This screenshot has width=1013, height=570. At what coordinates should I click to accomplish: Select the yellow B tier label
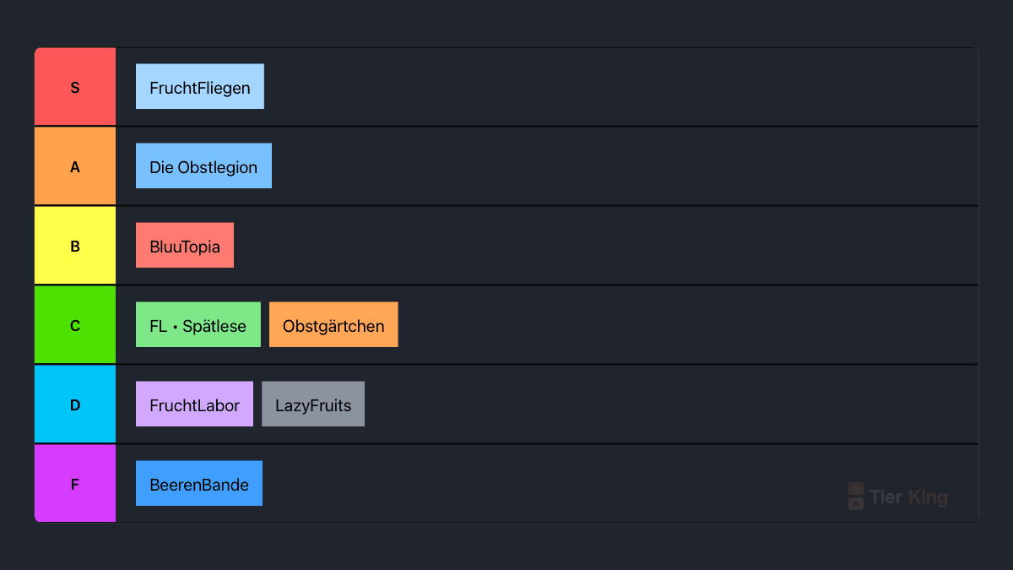[75, 246]
